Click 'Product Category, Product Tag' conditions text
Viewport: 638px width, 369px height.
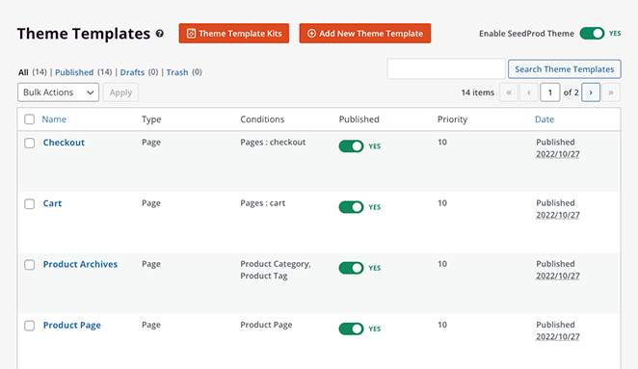pyautogui.click(x=276, y=270)
